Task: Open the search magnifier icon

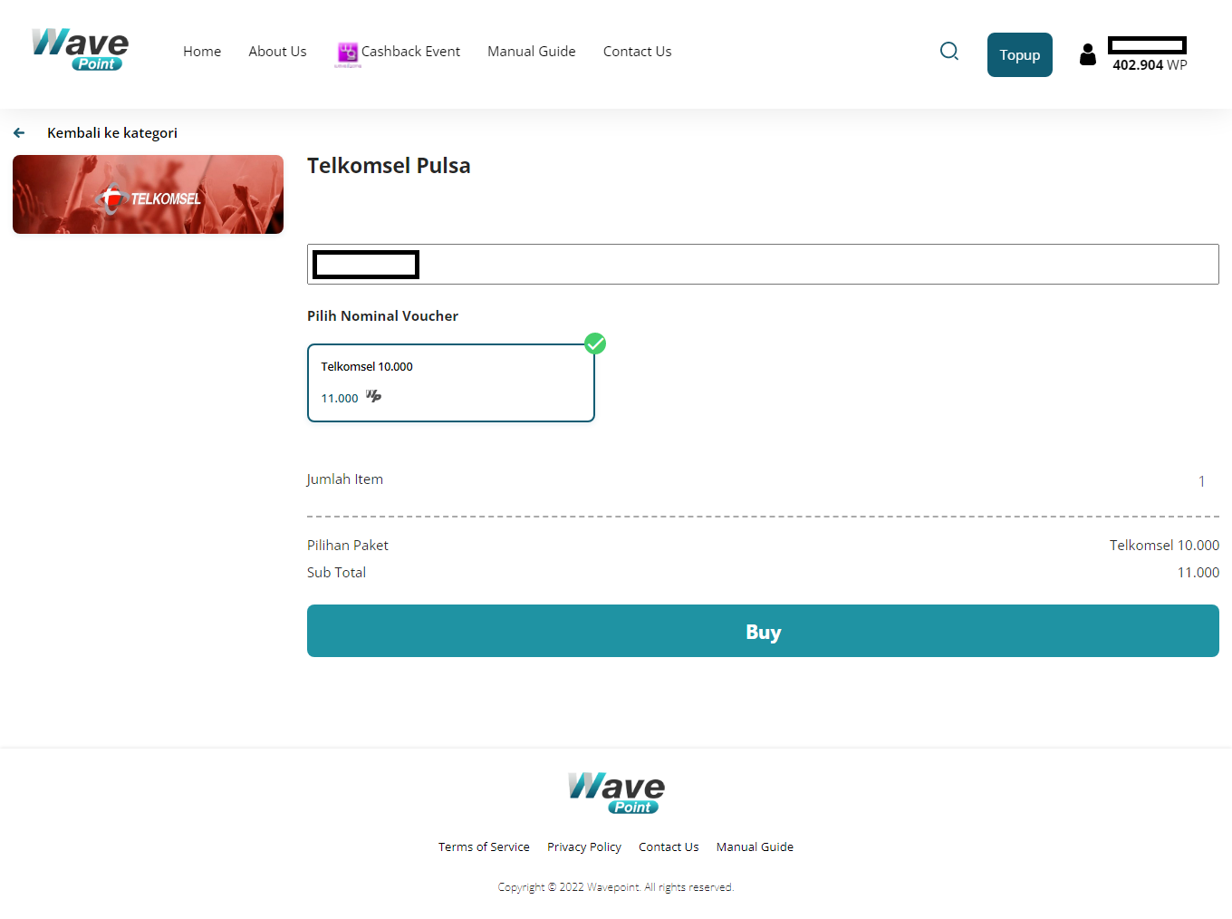Action: (x=948, y=52)
